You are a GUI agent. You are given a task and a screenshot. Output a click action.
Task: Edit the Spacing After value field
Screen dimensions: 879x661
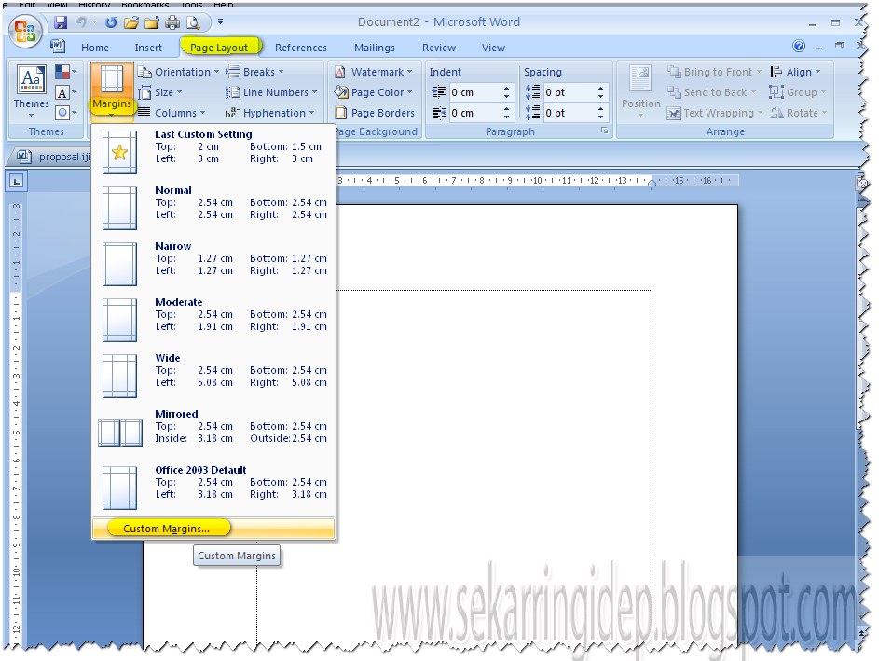tap(569, 113)
